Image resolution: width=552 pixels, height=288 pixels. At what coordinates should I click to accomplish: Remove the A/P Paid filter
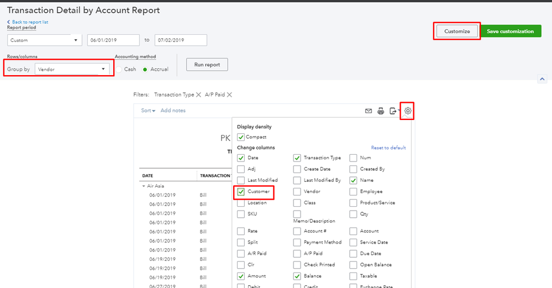click(229, 95)
